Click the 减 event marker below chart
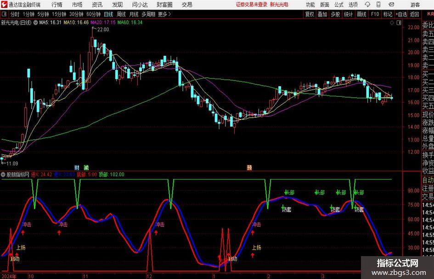Viewport: 434px width, 279px height. tap(86, 167)
